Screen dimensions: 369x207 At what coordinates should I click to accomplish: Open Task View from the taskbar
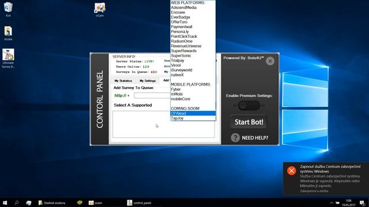[29, 203]
